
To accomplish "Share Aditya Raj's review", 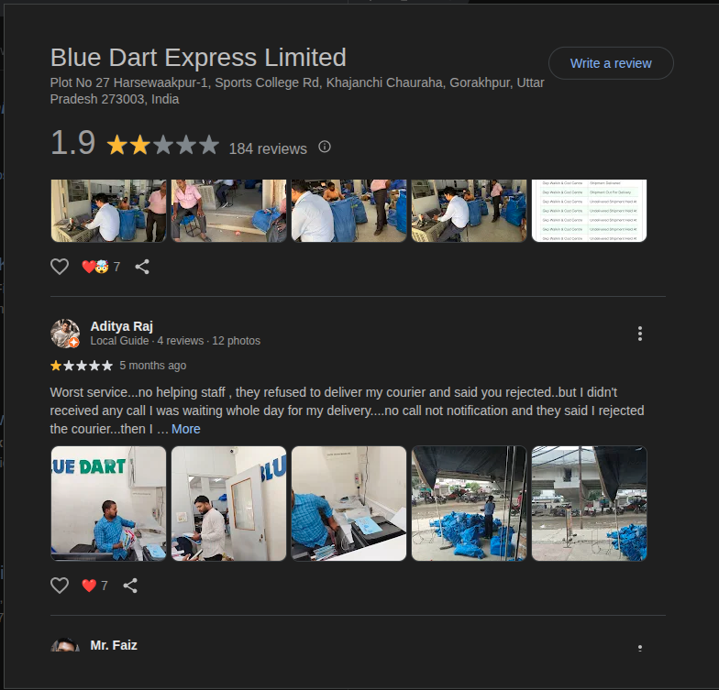I will tap(130, 586).
